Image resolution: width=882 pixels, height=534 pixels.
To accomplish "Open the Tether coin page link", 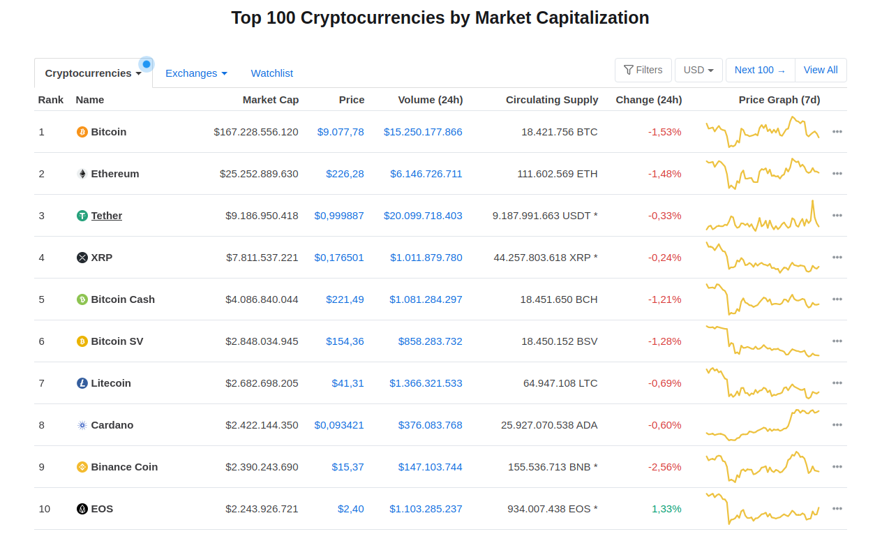I will pos(106,215).
